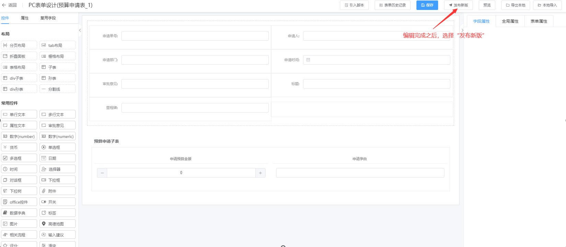Open the 表单属性 tab
Screen dimensions: 566x247
coord(539,21)
